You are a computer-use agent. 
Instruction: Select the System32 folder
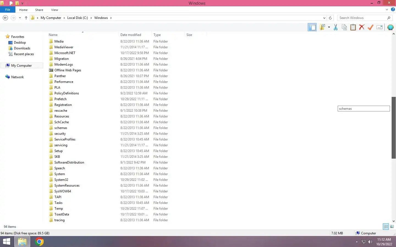coord(61,180)
